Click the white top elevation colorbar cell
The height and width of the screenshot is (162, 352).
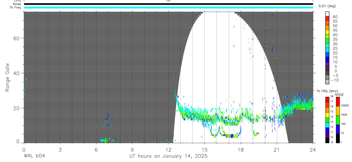(327, 14)
